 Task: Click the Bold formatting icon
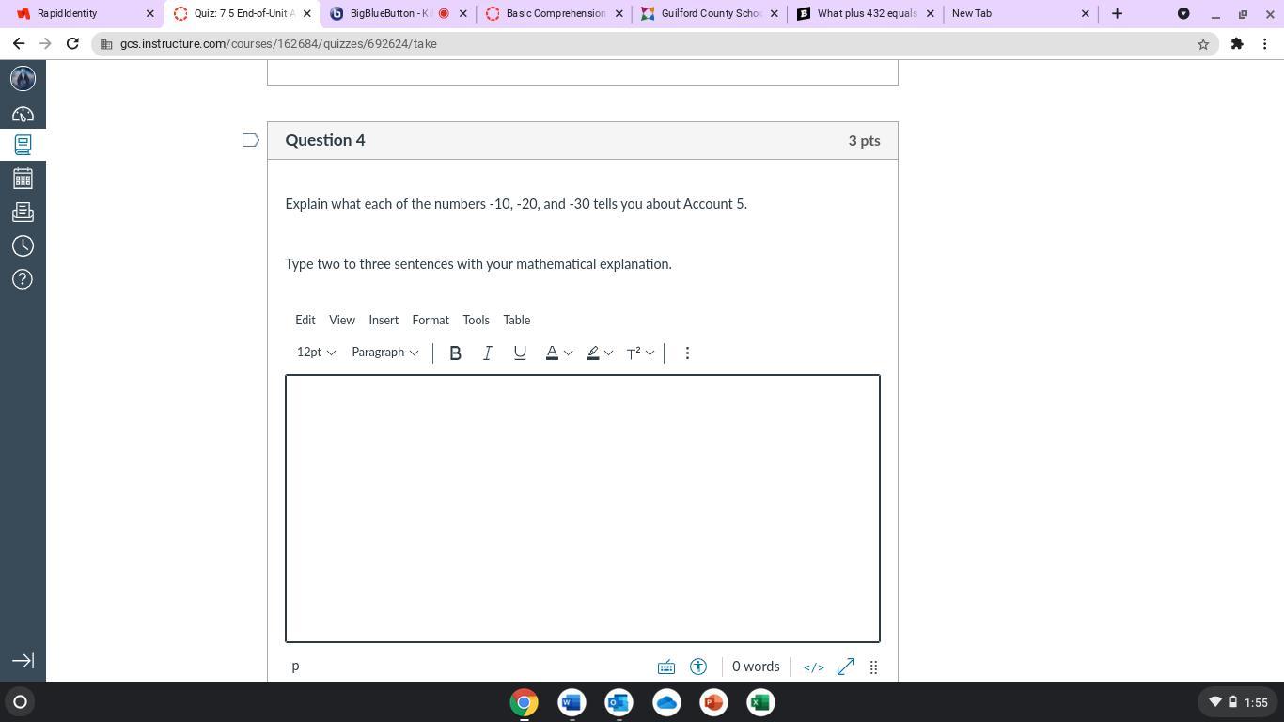pos(455,353)
